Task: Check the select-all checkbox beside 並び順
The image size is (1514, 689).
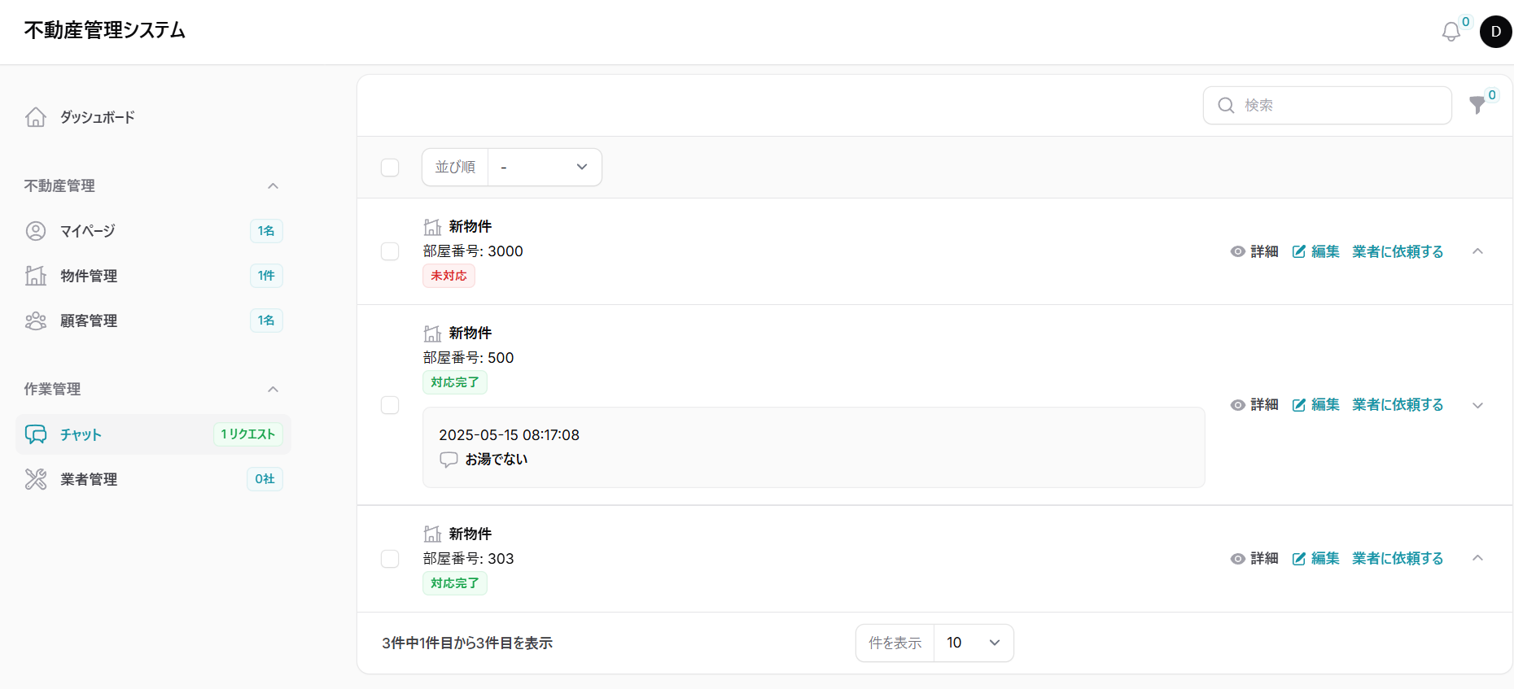Action: click(390, 168)
